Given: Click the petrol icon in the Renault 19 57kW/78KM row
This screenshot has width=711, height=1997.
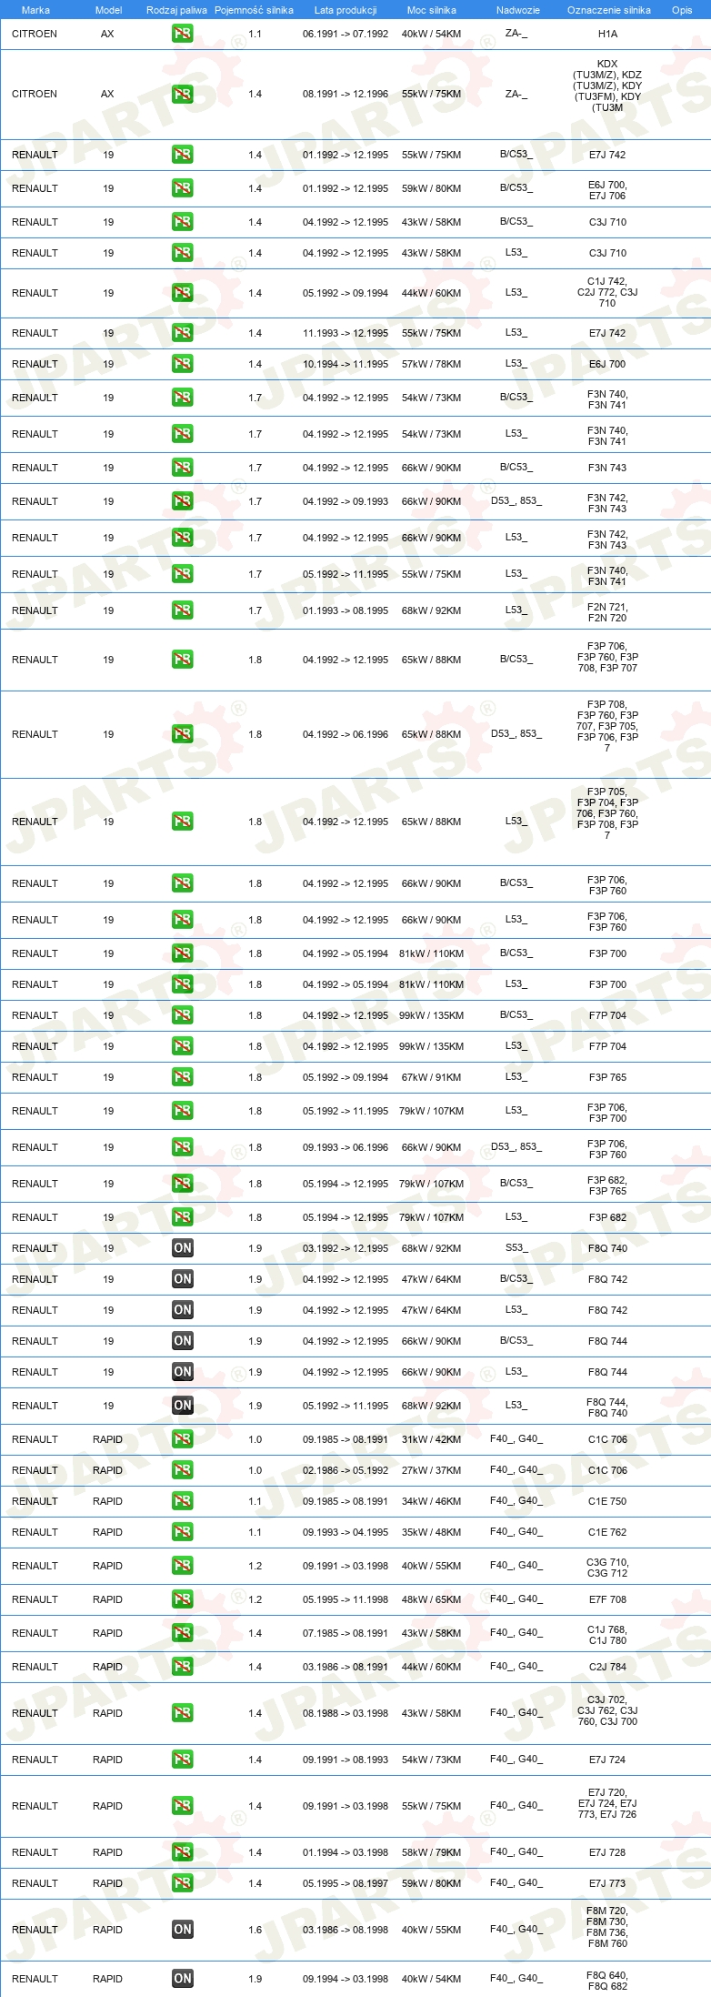Looking at the screenshot, I should (182, 364).
